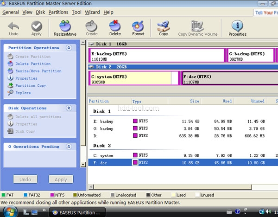
Task: Open the Tool menu
Action: [76, 12]
